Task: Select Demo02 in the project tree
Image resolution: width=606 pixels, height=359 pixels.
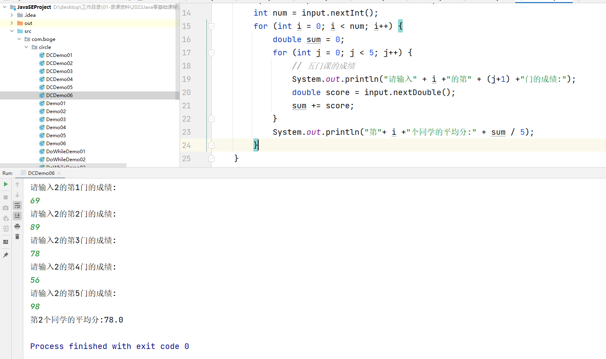Action: pyautogui.click(x=56, y=111)
